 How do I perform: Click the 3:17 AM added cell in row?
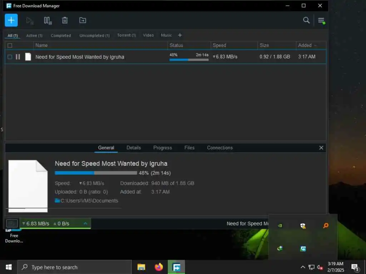tap(307, 57)
